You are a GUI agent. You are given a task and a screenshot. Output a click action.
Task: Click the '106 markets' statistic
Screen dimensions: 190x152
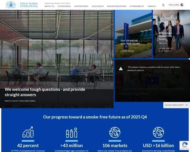(115, 145)
